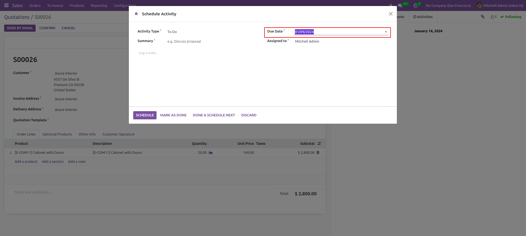Open the chatter Activities button
The image size is (526, 236).
(423, 17)
